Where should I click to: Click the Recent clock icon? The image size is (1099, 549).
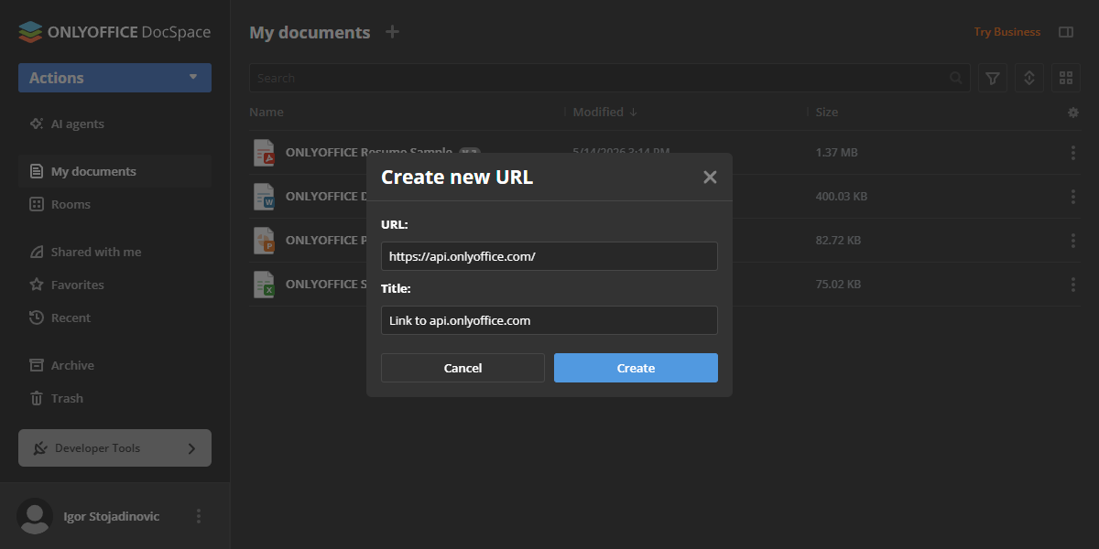(x=37, y=318)
